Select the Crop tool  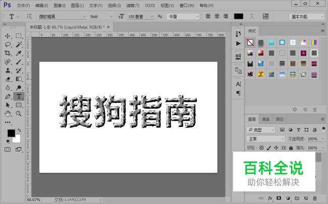(x=8, y=53)
